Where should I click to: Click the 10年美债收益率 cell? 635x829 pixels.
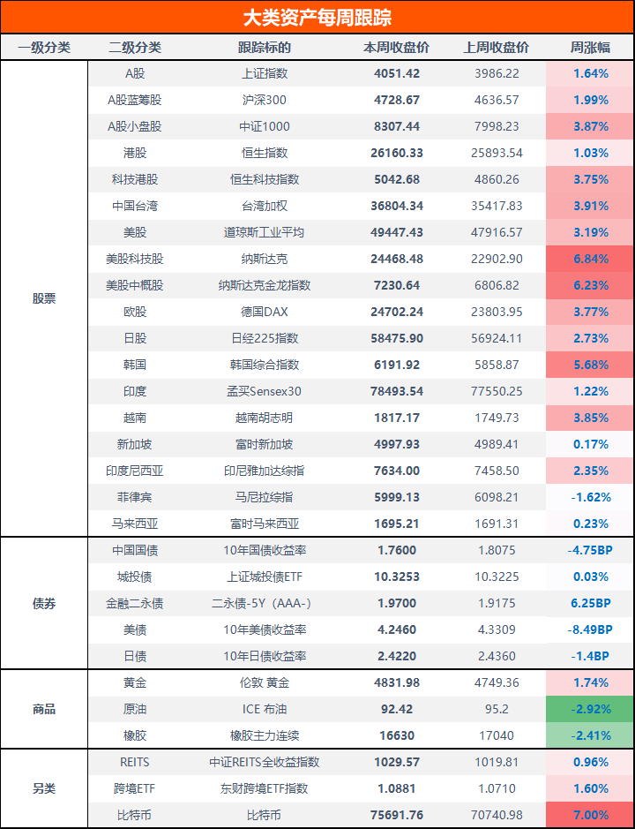265,629
